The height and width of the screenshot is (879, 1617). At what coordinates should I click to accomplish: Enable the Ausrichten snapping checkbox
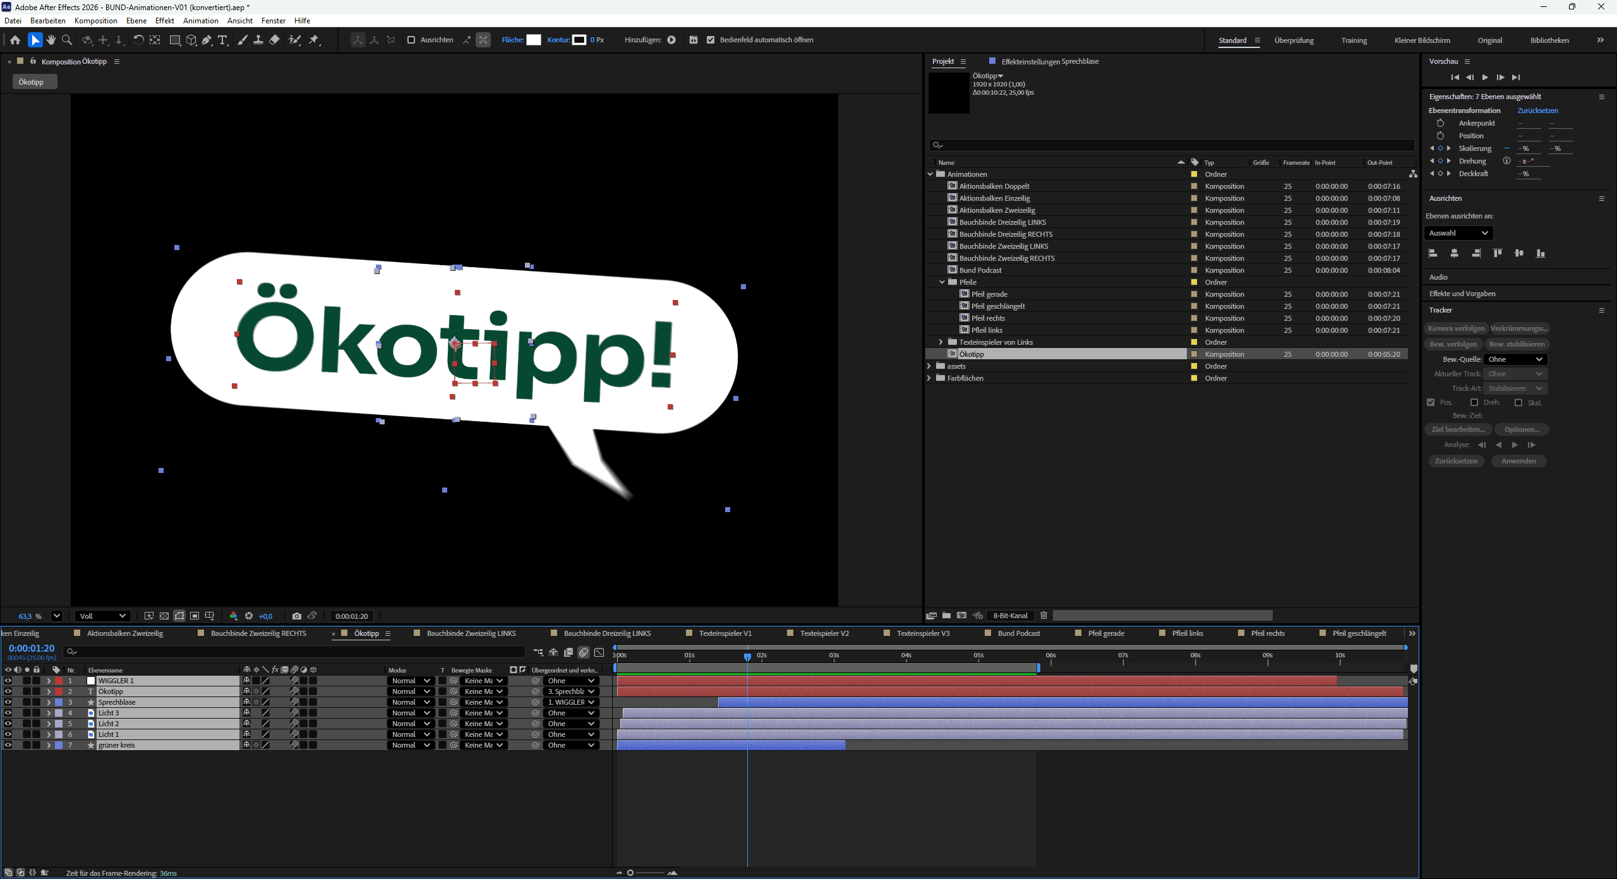tap(411, 40)
